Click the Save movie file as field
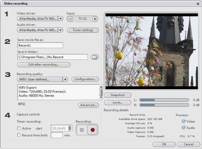Screen dimensions: 202x149 (x=40, y=45)
